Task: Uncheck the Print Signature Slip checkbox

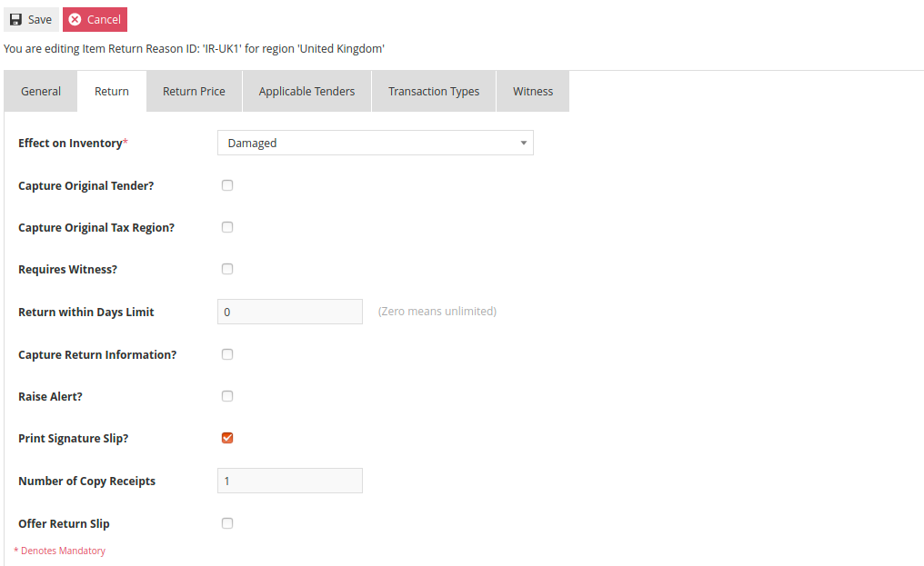Action: [x=227, y=438]
